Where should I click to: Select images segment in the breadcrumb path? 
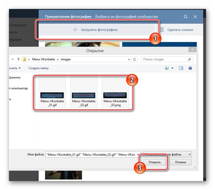coord(65,59)
